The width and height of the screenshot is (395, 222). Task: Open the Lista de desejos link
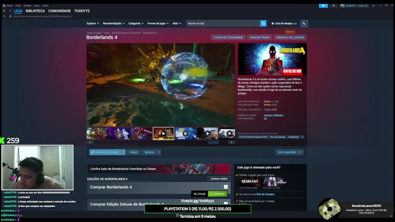284,23
